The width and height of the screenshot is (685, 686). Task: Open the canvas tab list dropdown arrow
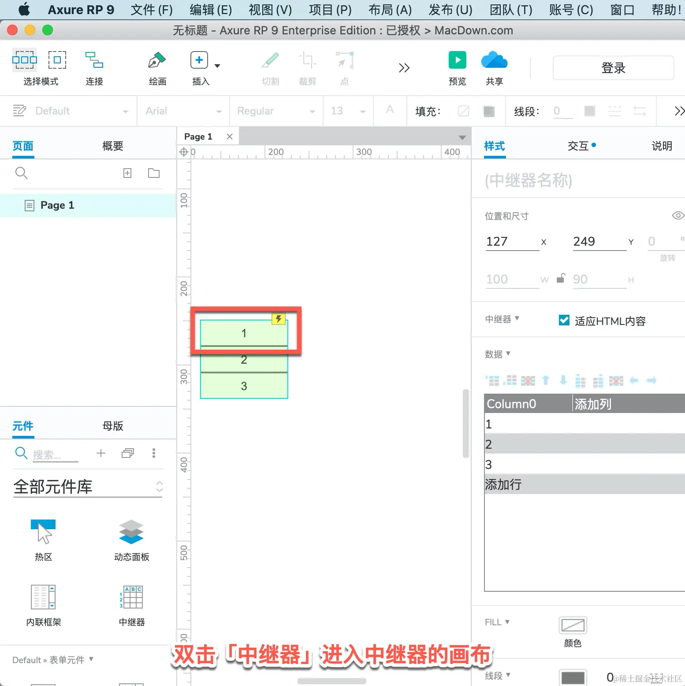462,137
